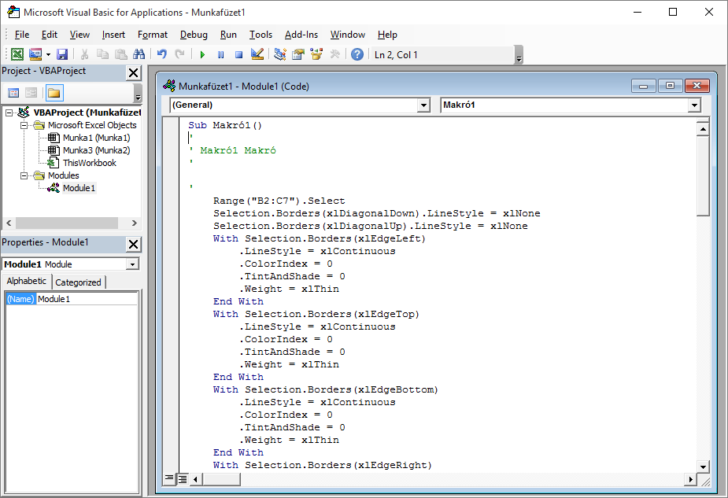Undo the last action
This screenshot has height=498, width=728.
pos(161,54)
